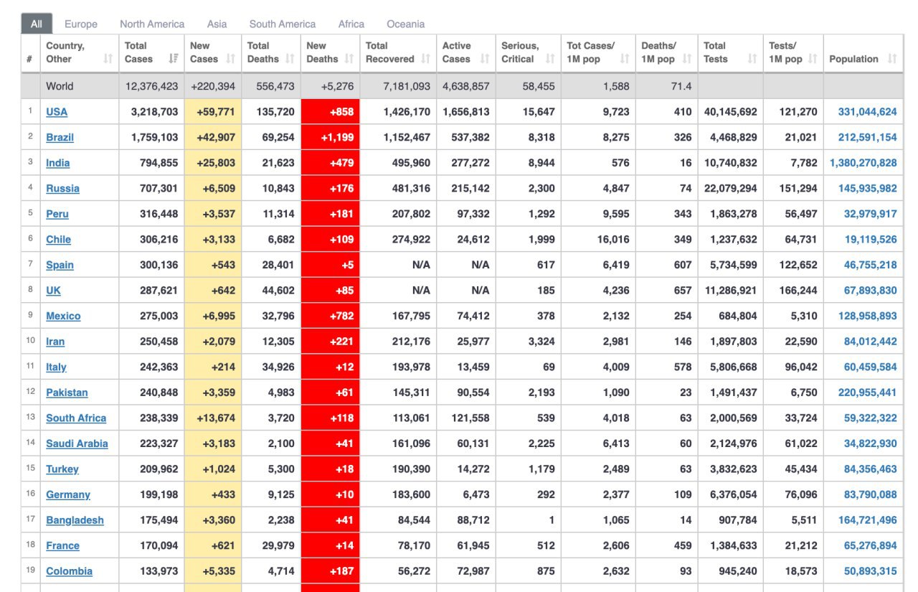Open the Bangladesh country link

75,520
